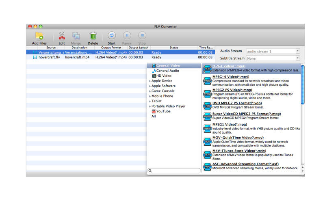Expand the Game Console category
Image resolution: width=325 pixels, height=203 pixels.
coord(150,91)
